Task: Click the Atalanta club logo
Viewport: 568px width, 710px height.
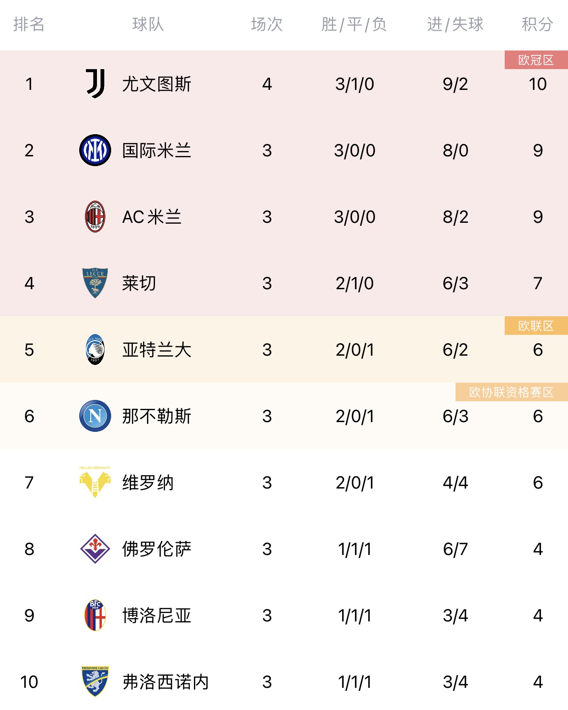Action: 95,349
